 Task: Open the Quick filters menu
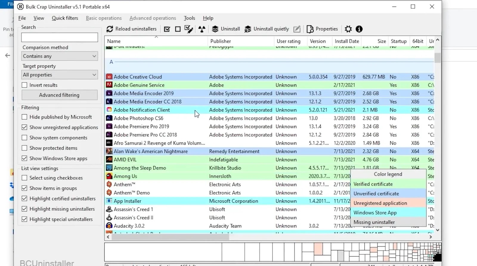click(x=65, y=18)
